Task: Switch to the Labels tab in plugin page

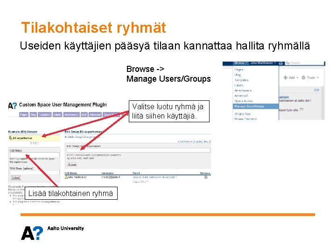Action: [57, 115]
